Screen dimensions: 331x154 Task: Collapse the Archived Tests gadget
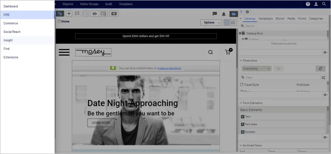241,145
